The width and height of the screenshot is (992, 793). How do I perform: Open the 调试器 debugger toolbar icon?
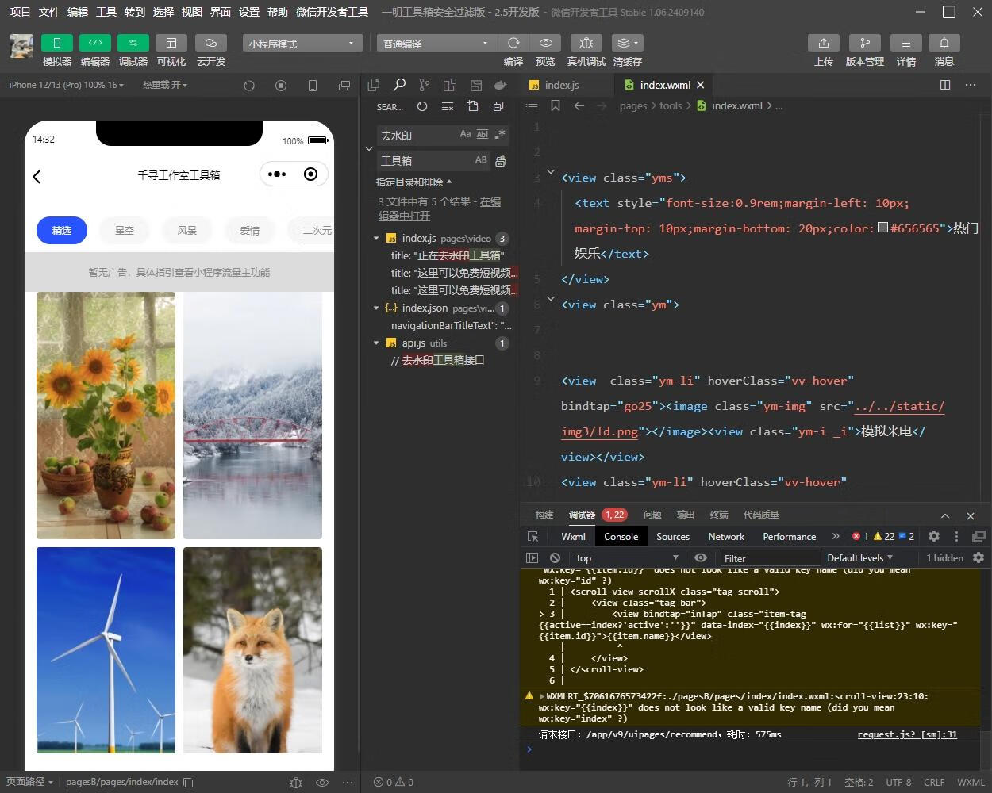coord(133,43)
